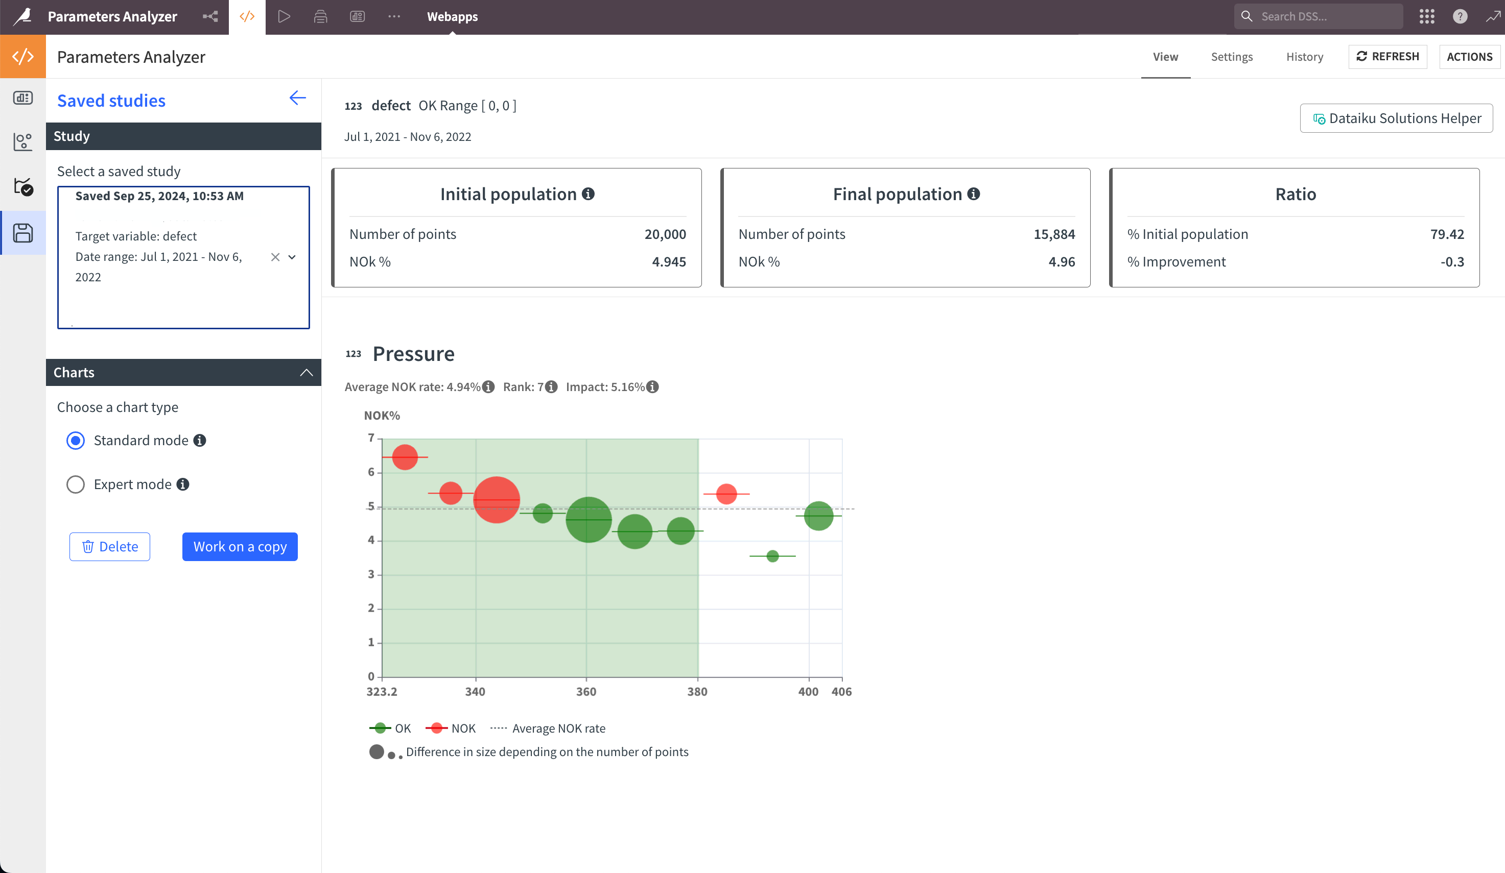Image resolution: width=1505 pixels, height=873 pixels.
Task: Click the Dataiku bird logo icon
Action: tap(22, 16)
